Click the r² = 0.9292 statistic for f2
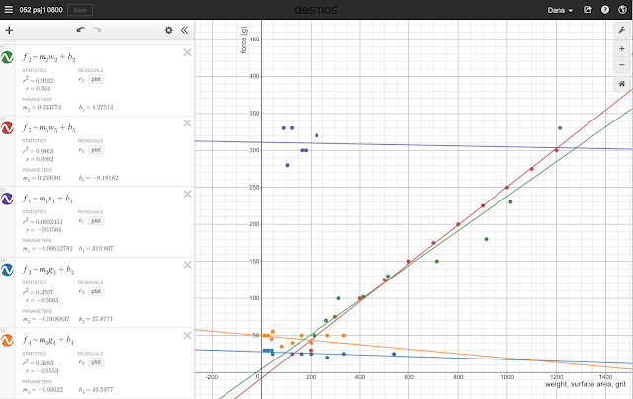This screenshot has height=399, width=633. coord(38,80)
